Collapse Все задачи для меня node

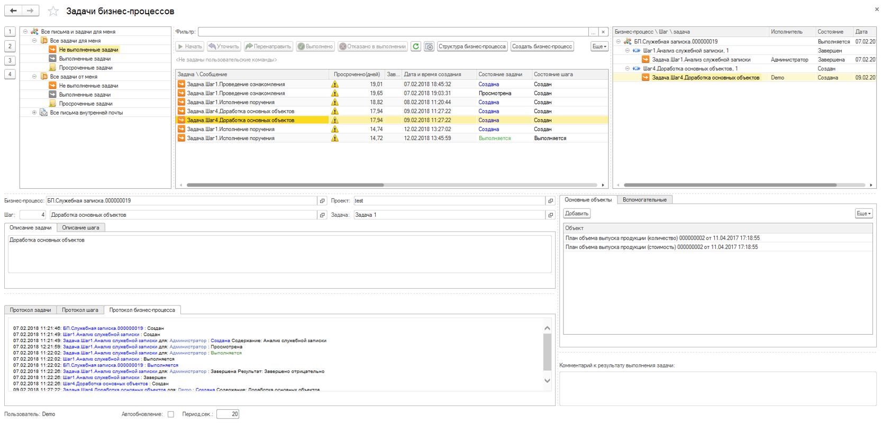34,41
